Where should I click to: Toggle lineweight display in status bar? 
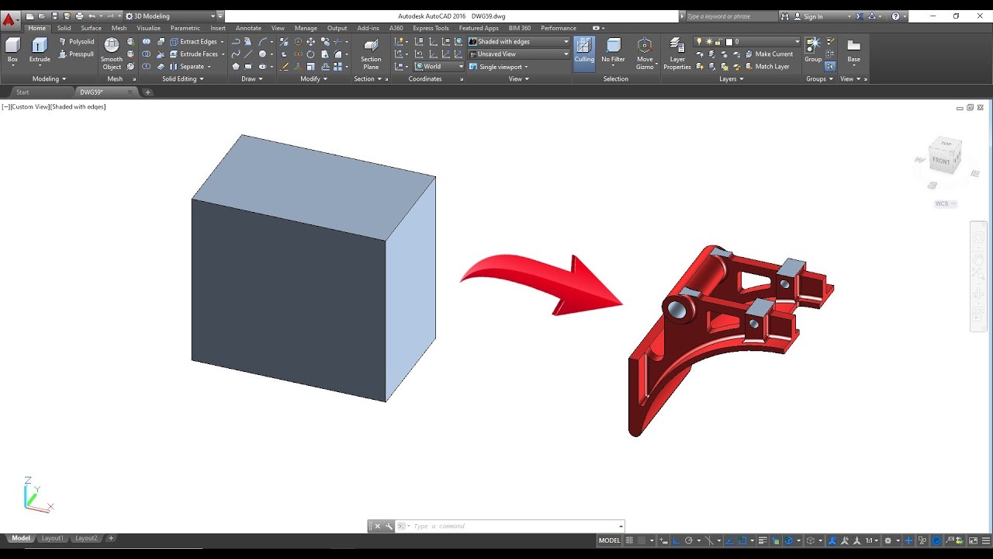763,540
